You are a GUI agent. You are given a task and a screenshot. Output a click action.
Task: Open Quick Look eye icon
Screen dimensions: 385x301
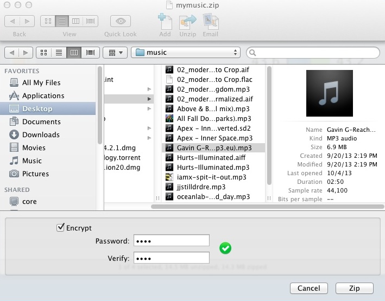(x=120, y=22)
